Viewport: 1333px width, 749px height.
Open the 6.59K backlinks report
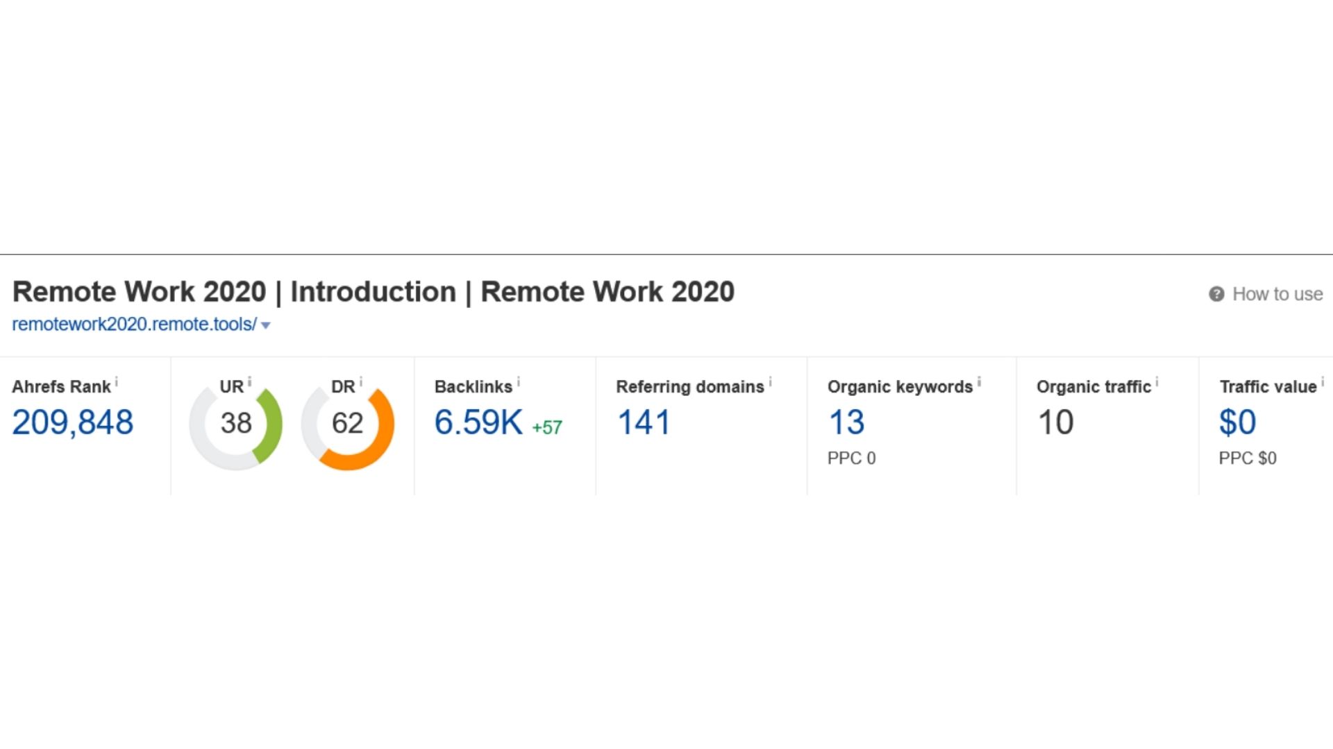pyautogui.click(x=478, y=422)
